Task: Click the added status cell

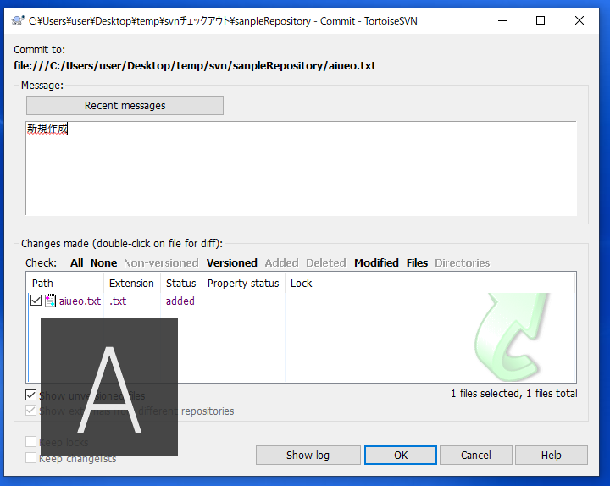Action: (x=180, y=301)
